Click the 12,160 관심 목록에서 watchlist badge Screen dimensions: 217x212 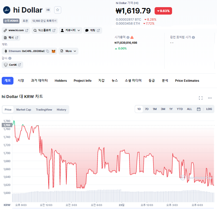click(x=44, y=21)
